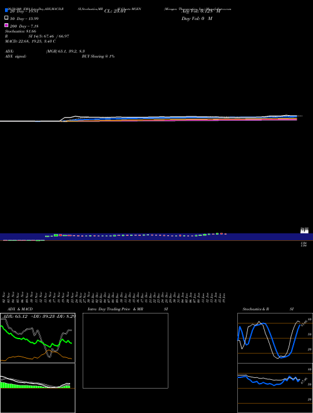Click the ADX values '65.1, 39.2, 8.3'
Viewport: 313px width, 413px height.
tap(71, 51)
